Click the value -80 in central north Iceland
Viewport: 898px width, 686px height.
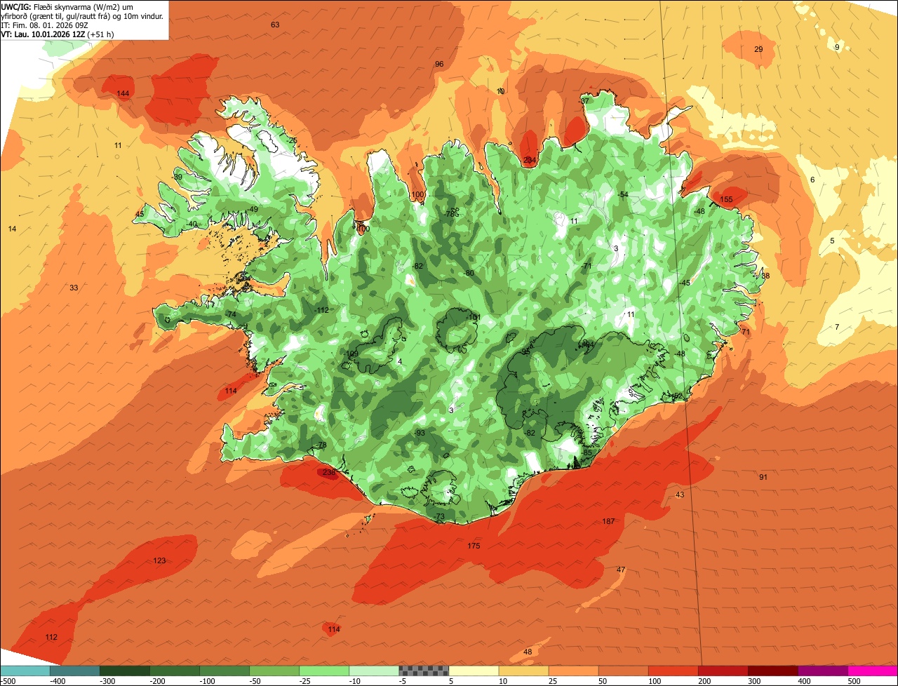coord(469,273)
